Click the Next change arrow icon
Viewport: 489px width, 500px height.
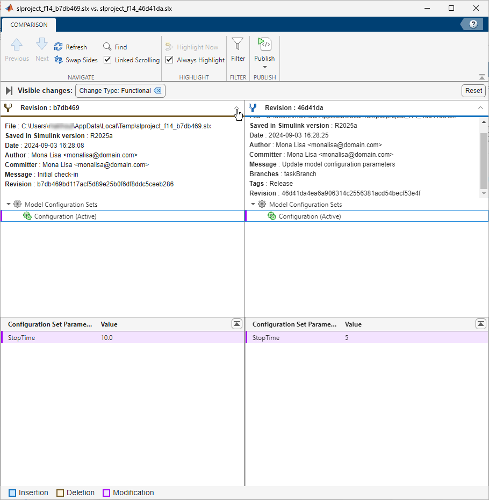[x=42, y=44]
